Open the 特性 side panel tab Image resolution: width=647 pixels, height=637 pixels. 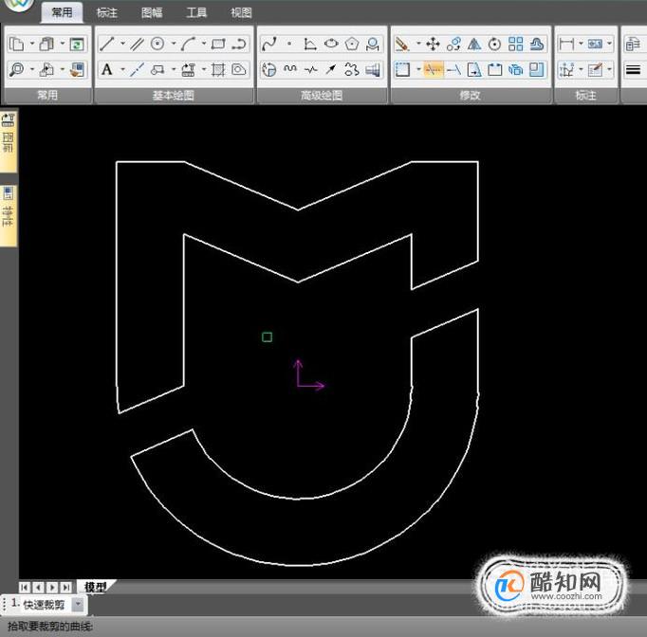(x=9, y=214)
